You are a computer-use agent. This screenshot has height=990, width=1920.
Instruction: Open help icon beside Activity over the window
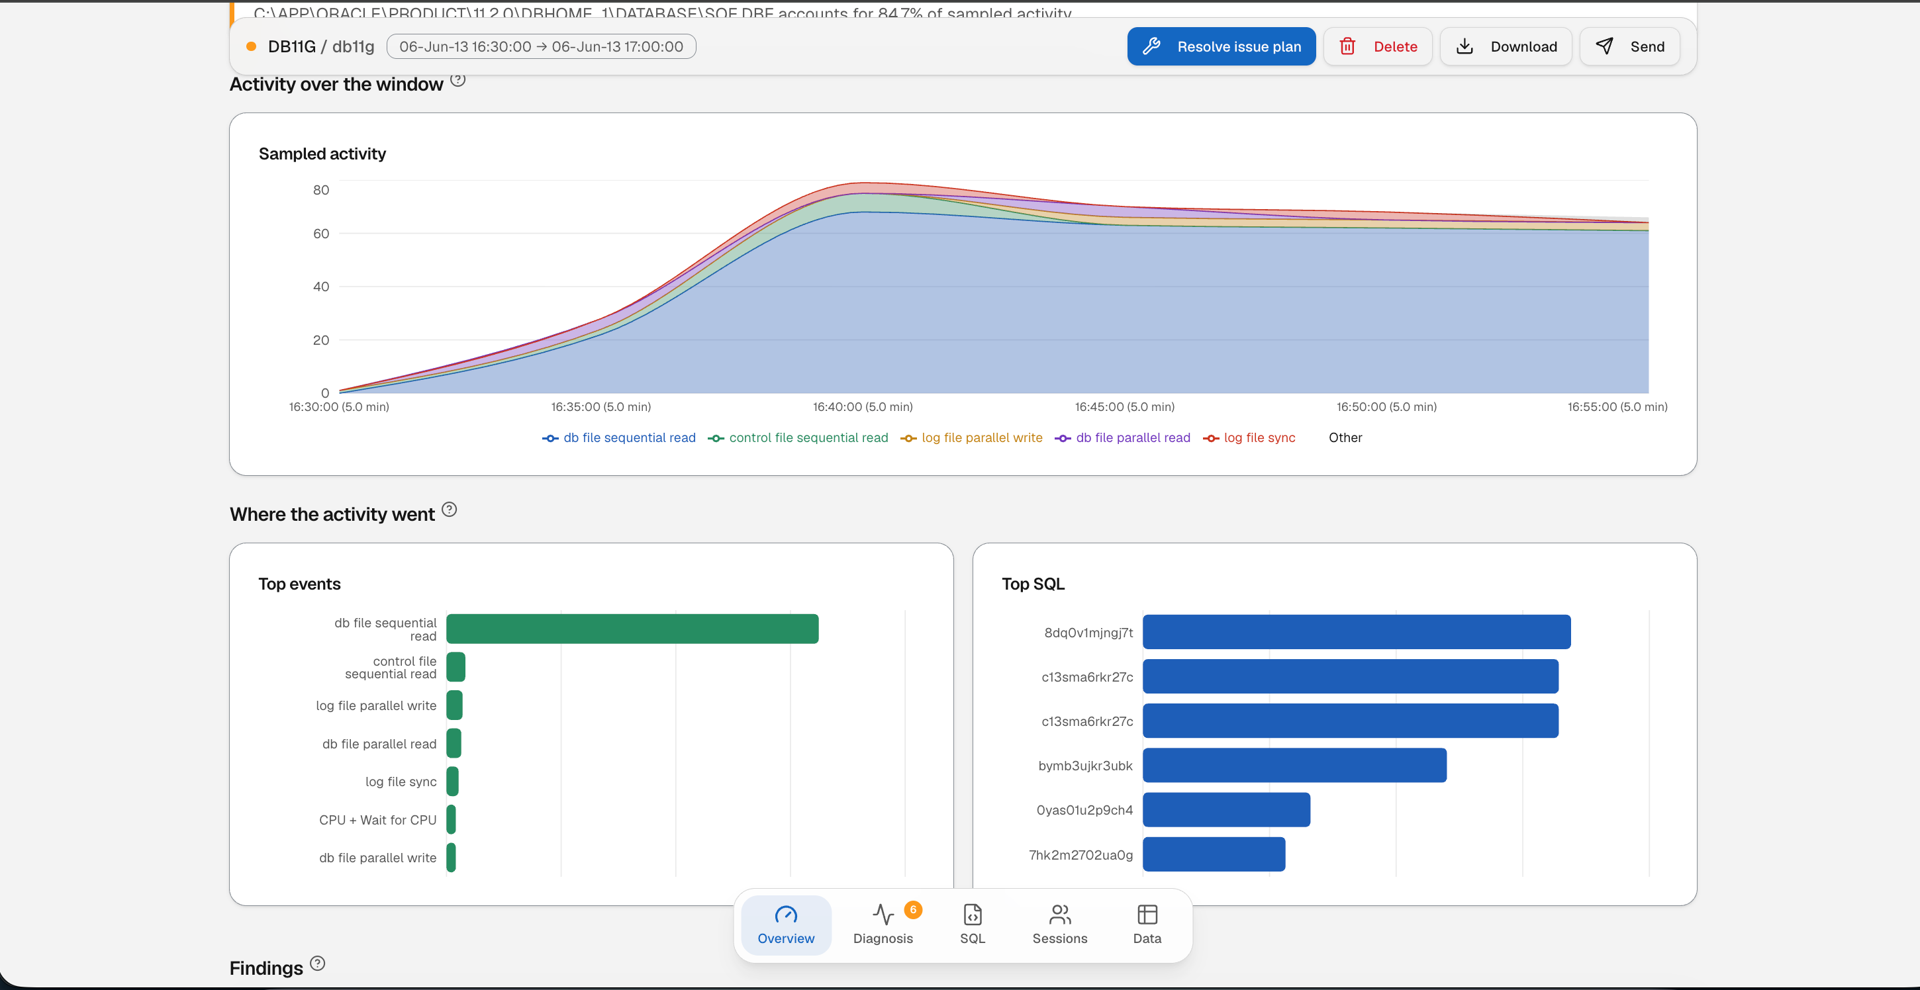(x=458, y=79)
